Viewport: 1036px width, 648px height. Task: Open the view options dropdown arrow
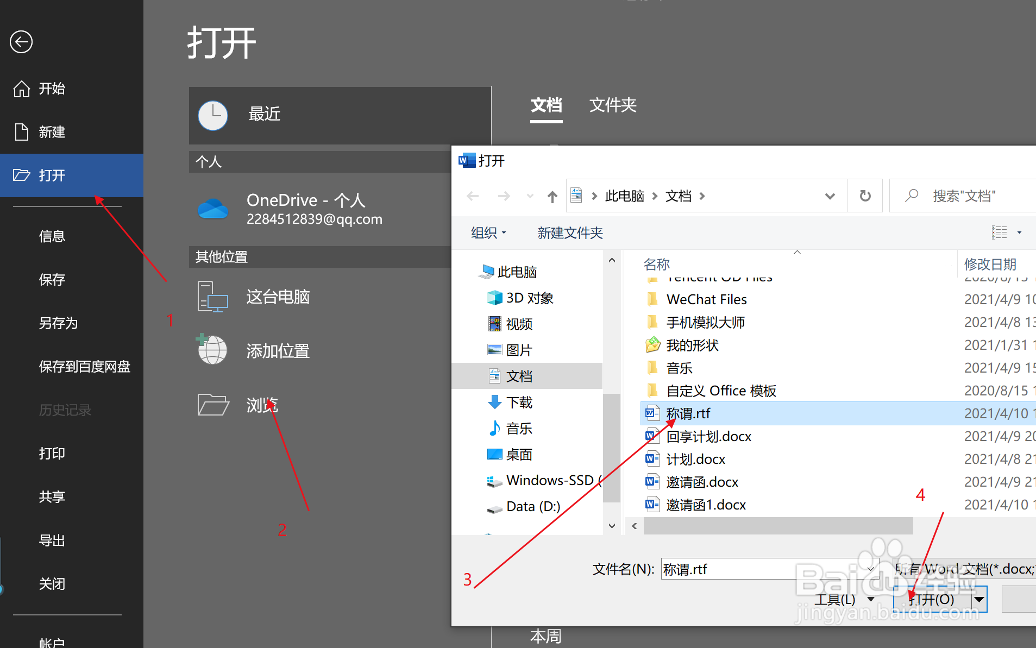[x=1019, y=232]
